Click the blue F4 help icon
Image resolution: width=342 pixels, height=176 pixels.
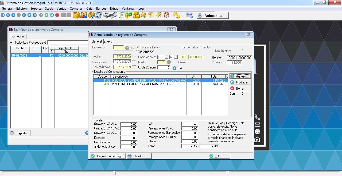(174, 68)
